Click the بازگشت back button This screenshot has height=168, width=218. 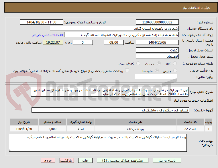[67, 160]
